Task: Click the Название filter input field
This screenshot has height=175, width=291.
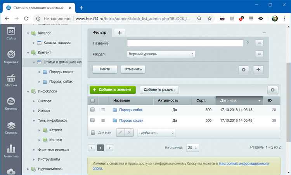Action: (x=185, y=43)
